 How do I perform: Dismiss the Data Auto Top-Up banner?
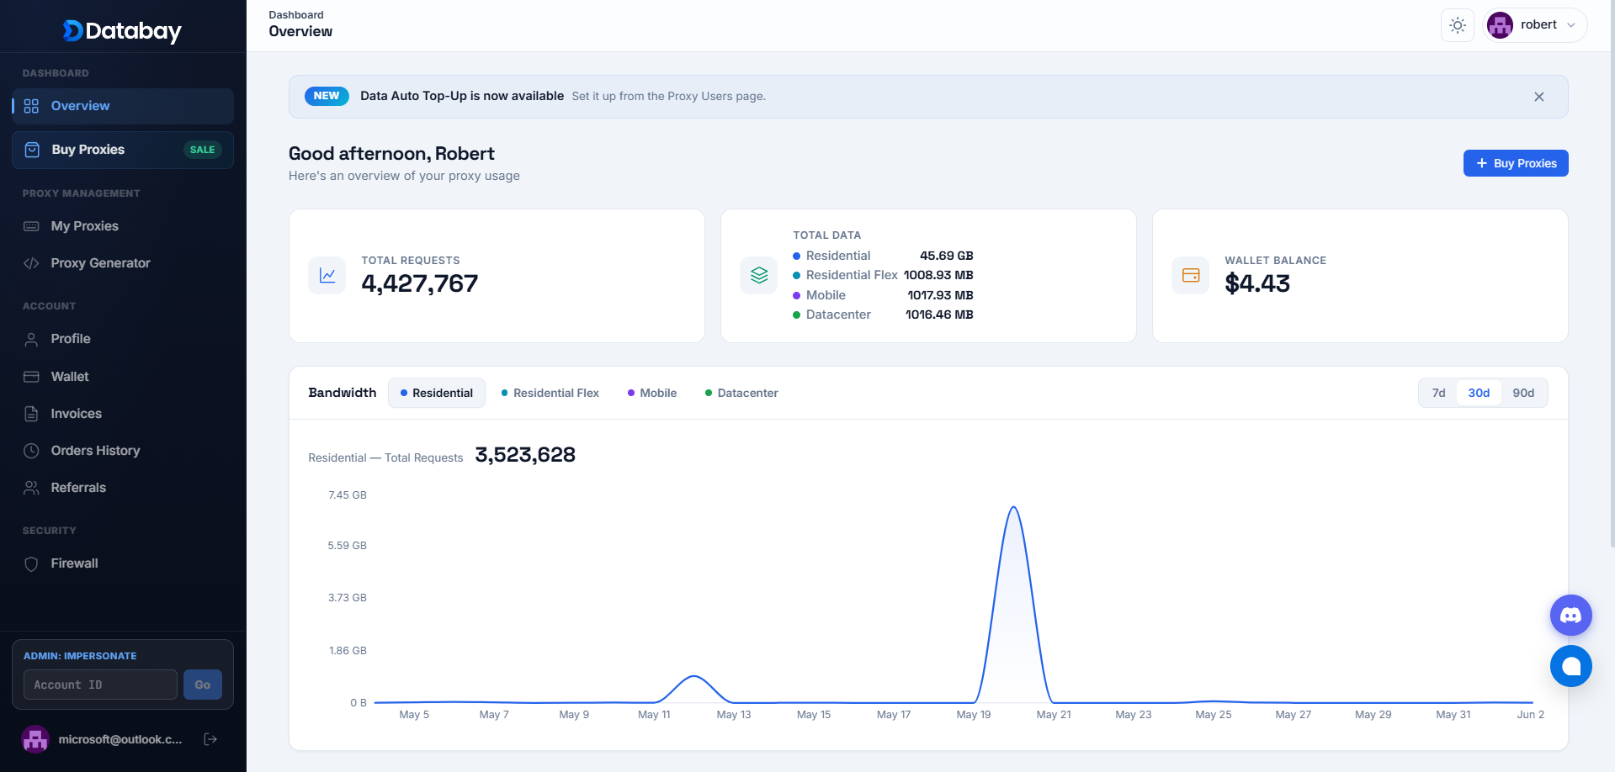1538,97
